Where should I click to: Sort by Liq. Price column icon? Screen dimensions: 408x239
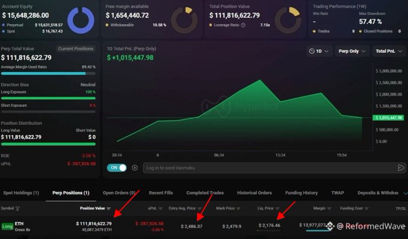[x=277, y=208]
